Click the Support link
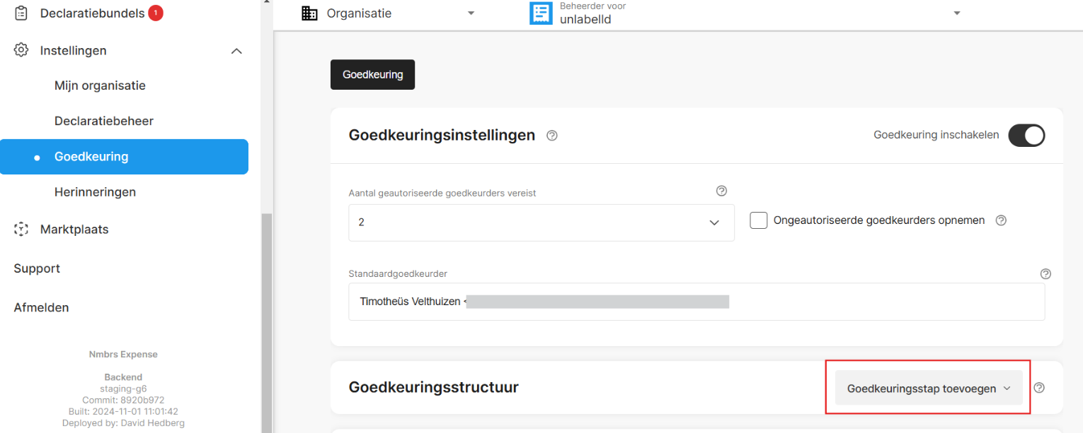1083x433 pixels. (x=37, y=268)
